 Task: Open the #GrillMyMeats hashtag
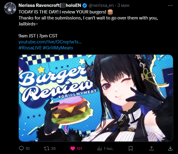58,48
